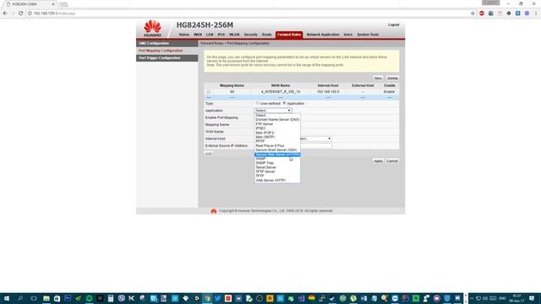Click the Delete button
Image resolution: width=541 pixels, height=304 pixels.
point(392,79)
